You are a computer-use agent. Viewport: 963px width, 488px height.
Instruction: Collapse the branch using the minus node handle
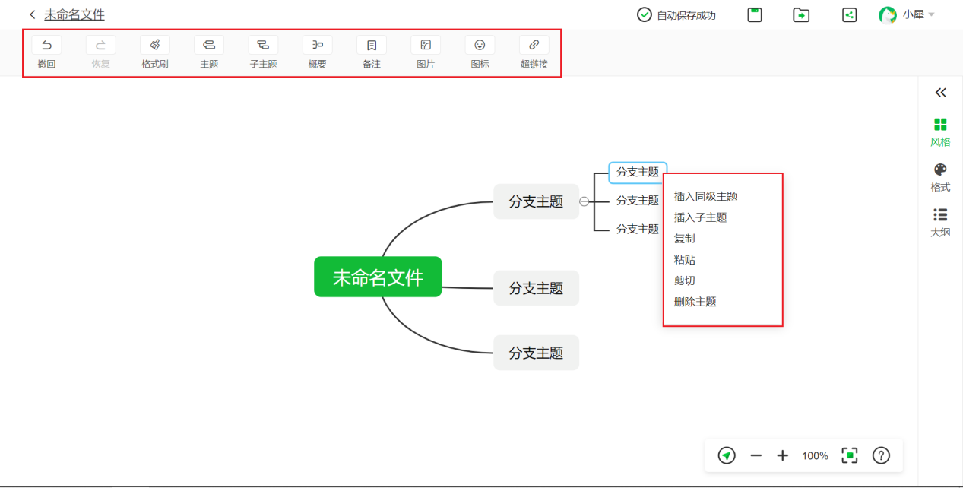(584, 201)
